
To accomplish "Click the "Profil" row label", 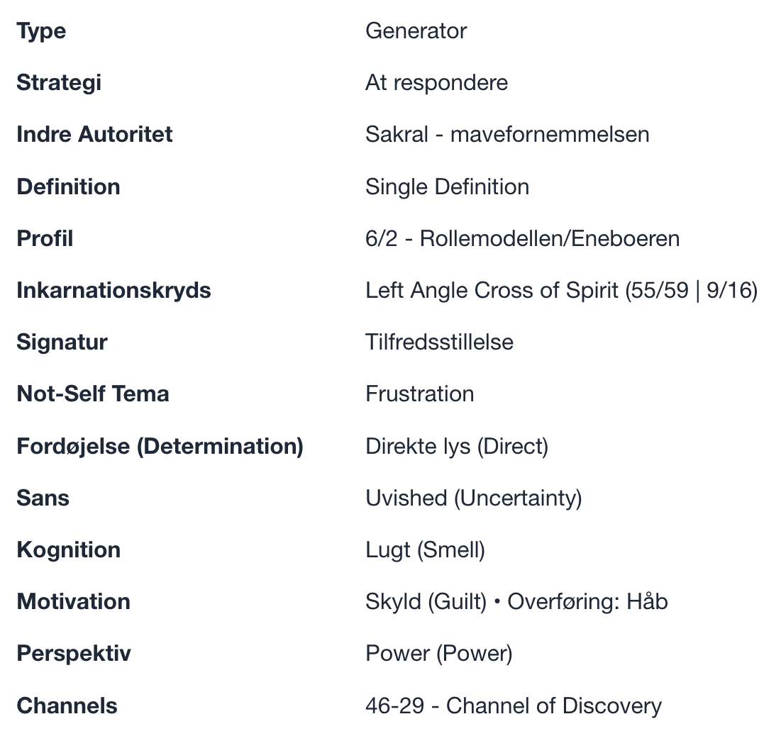I will point(45,238).
